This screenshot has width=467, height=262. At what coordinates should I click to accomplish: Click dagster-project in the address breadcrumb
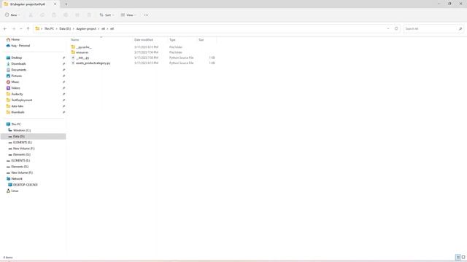[86, 29]
